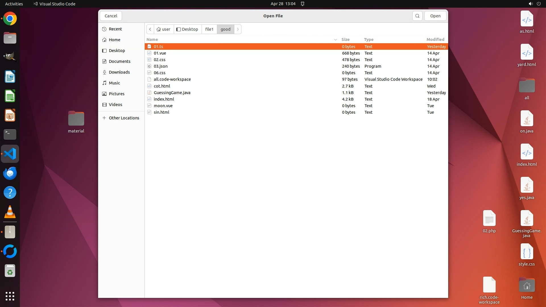Go to Music folder in sidebar

click(114, 83)
